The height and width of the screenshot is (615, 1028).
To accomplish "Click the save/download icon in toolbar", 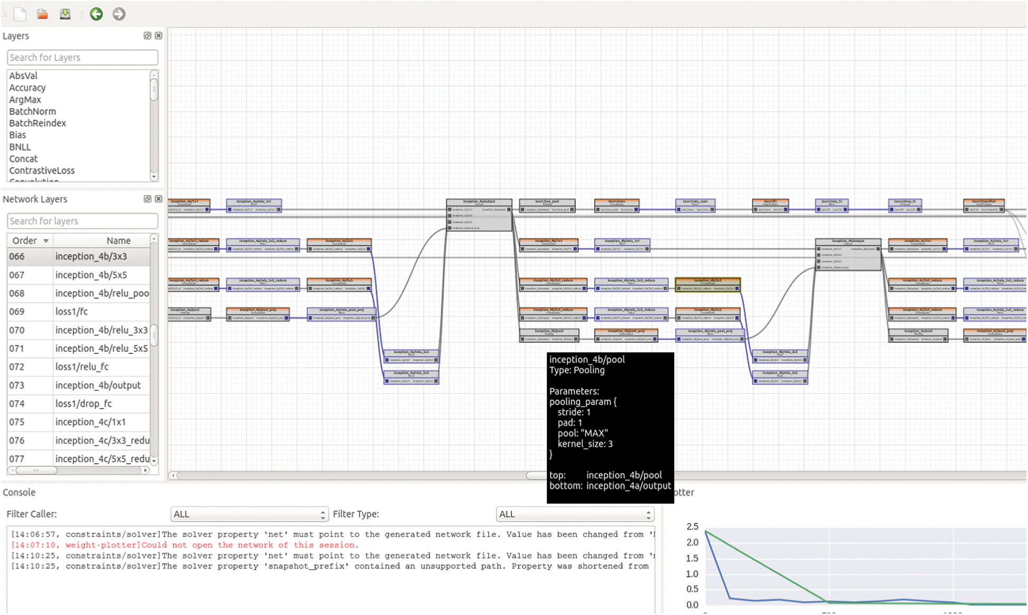I will [65, 14].
